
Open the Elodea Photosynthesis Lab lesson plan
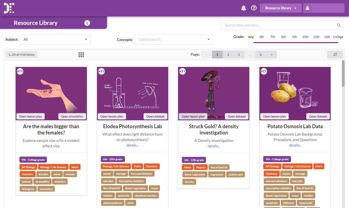112,116
